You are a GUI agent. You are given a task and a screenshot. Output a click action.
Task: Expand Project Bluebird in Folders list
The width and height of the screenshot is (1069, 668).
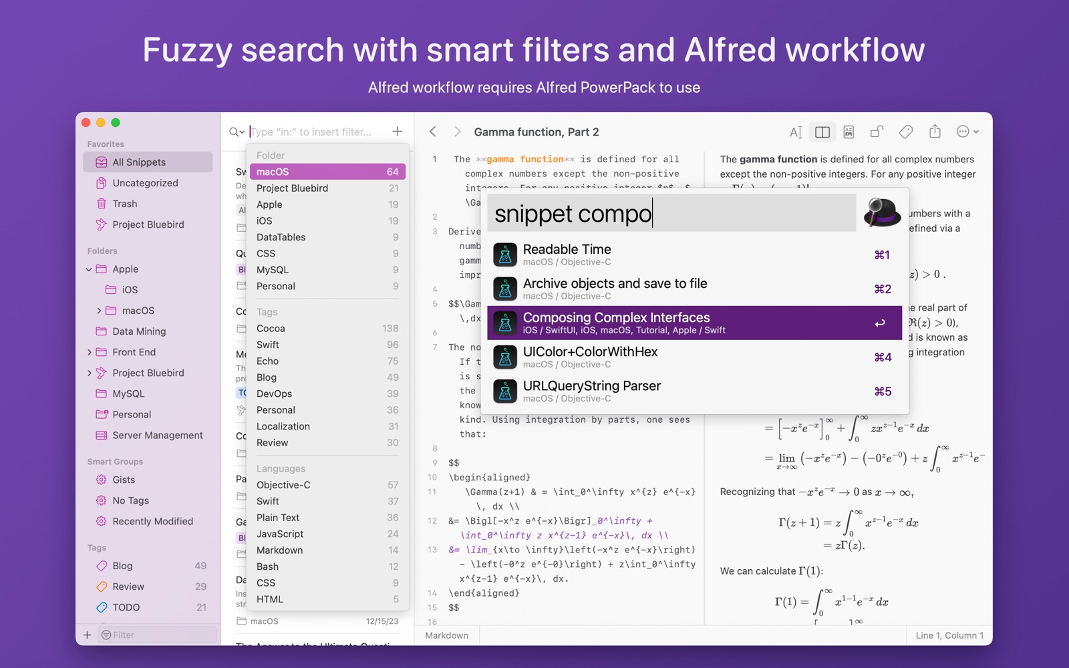click(89, 373)
